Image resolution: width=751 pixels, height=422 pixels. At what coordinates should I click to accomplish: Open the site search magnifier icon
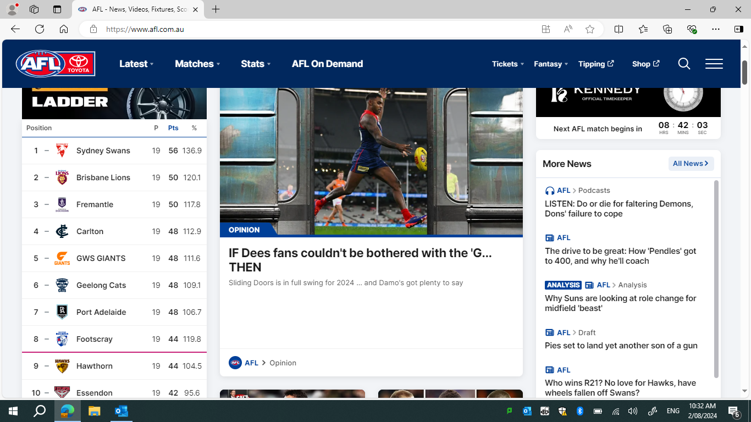684,64
